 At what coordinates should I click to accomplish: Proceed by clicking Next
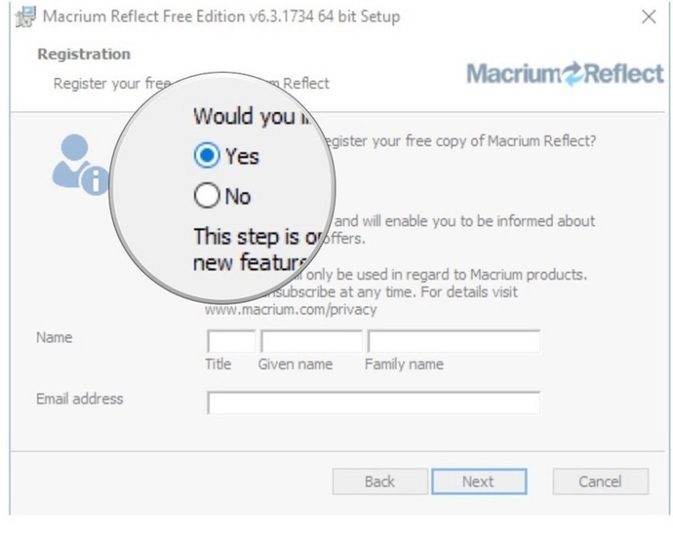click(x=479, y=482)
